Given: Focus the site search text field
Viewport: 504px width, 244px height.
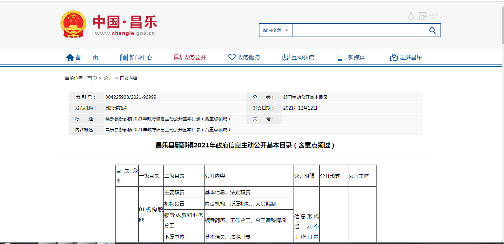Looking at the screenshot, I should coord(359,30).
